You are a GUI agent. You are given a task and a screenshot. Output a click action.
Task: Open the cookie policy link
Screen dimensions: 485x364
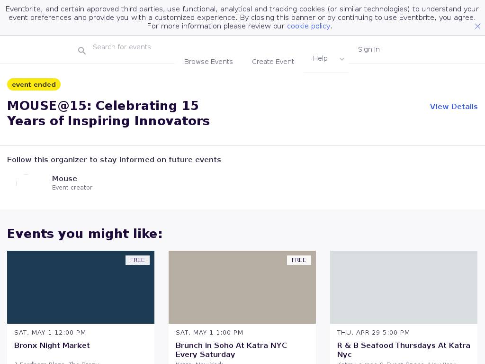(x=309, y=26)
